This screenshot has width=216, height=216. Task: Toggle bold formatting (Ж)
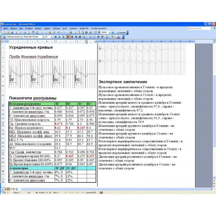tap(56, 37)
